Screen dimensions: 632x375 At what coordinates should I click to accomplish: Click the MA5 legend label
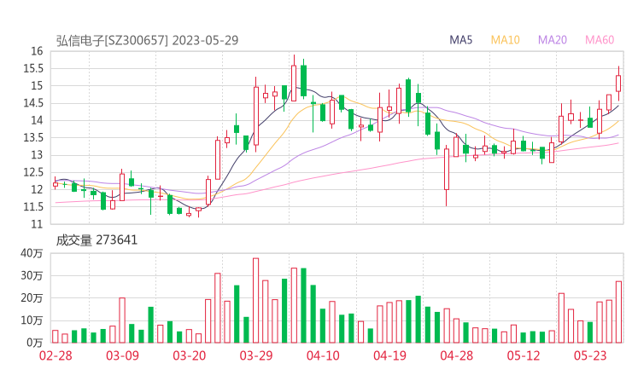click(460, 40)
